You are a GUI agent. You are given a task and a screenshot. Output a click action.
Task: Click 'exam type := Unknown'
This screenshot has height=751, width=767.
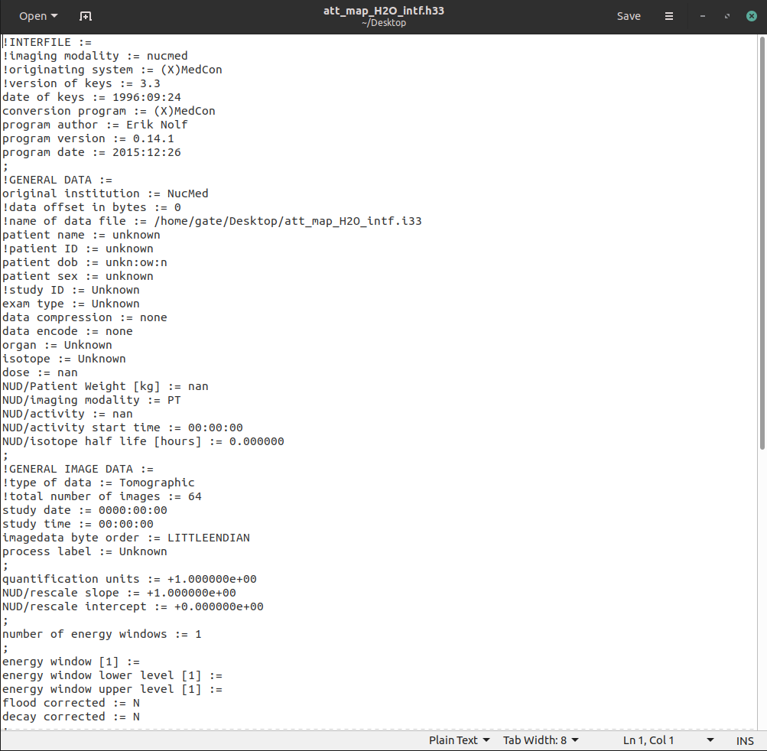pos(71,304)
